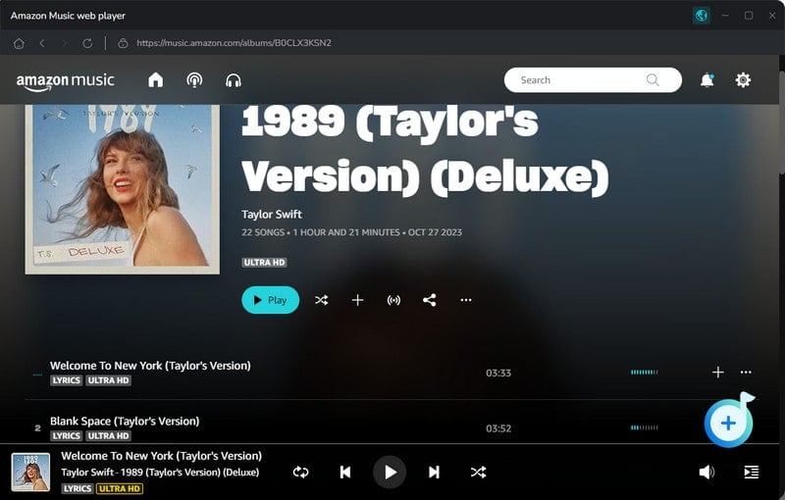Click the 03:52 track duration
785x500 pixels.
click(x=498, y=428)
